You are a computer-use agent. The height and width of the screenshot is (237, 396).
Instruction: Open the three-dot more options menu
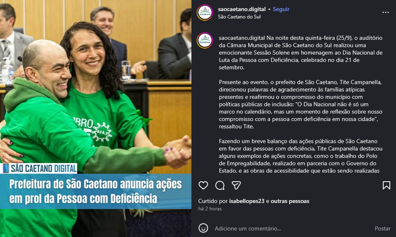click(386, 12)
